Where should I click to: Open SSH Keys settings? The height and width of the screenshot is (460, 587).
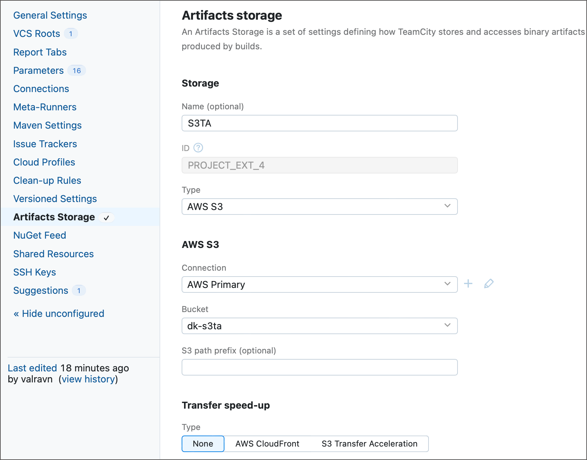pos(35,272)
